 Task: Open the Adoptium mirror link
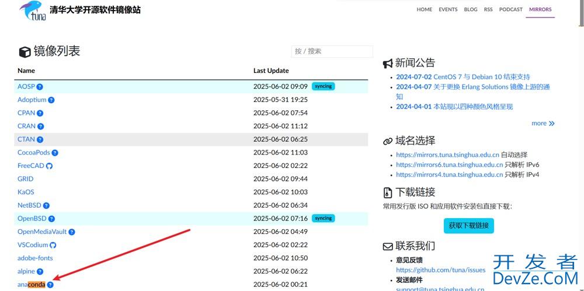pyautogui.click(x=32, y=100)
